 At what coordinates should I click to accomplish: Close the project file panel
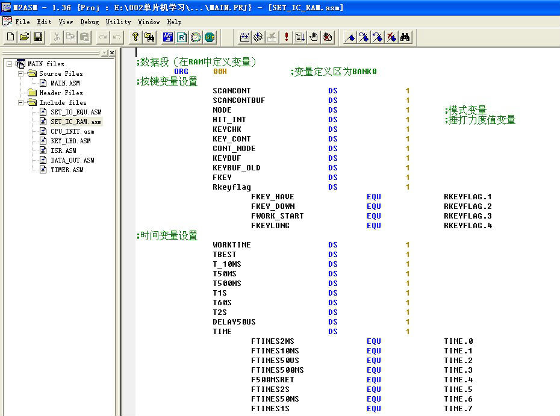tap(112, 53)
